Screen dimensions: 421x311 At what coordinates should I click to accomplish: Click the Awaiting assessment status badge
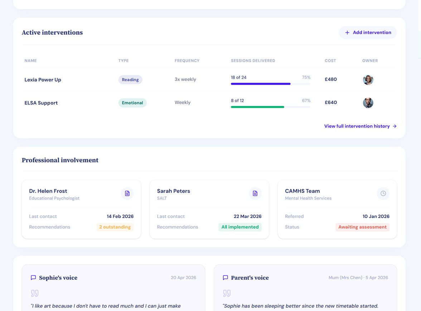point(362,227)
